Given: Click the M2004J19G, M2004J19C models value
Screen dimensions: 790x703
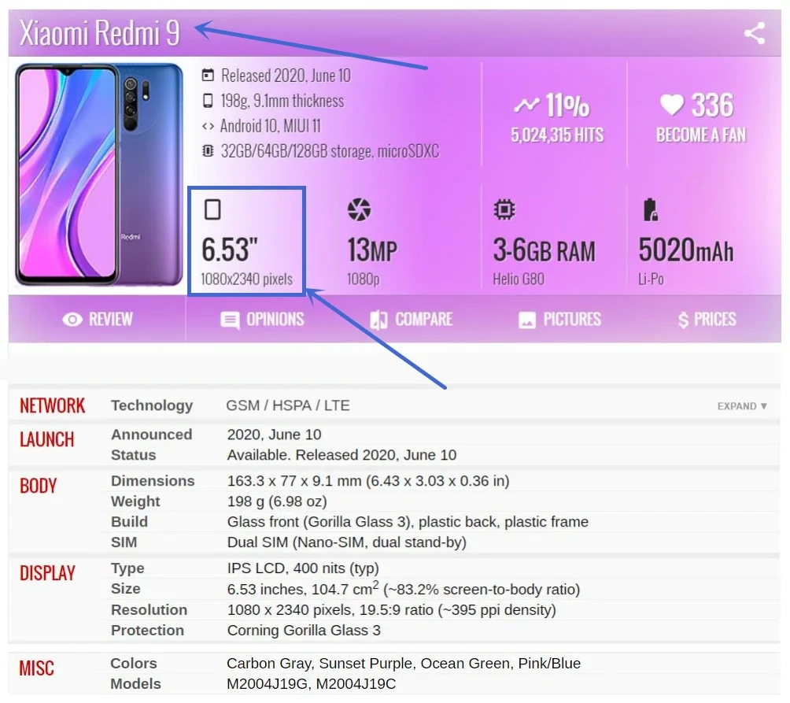Looking at the screenshot, I should coord(312,684).
